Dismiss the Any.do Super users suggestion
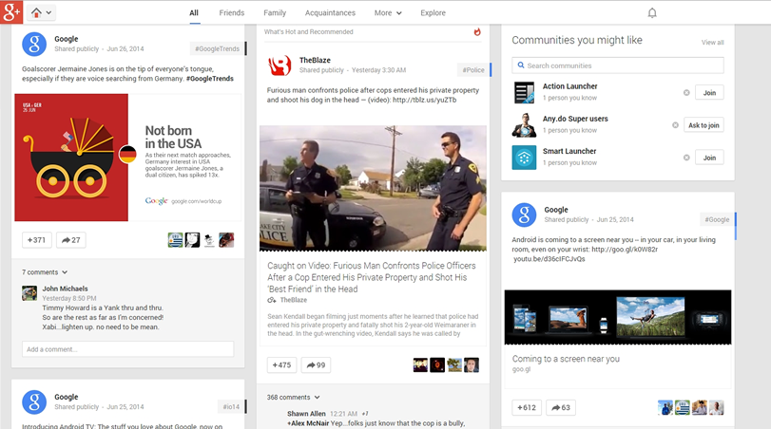The width and height of the screenshot is (771, 429). (675, 125)
